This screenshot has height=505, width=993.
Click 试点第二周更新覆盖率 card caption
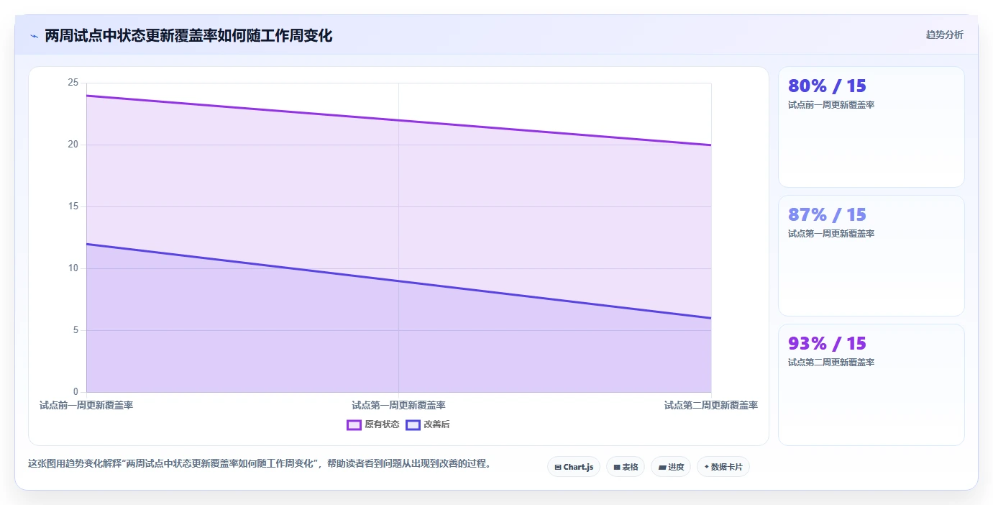click(x=831, y=363)
